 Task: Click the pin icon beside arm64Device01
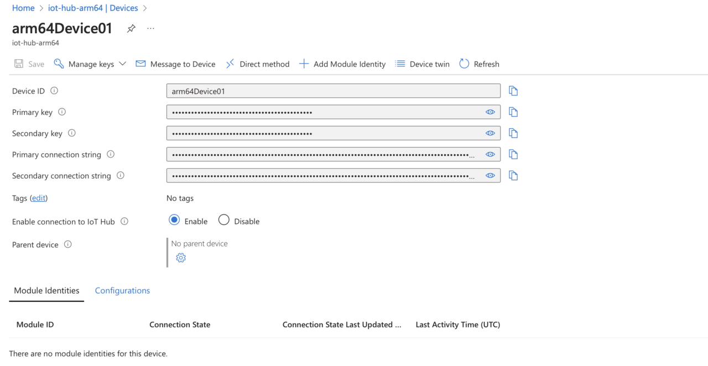pyautogui.click(x=131, y=29)
